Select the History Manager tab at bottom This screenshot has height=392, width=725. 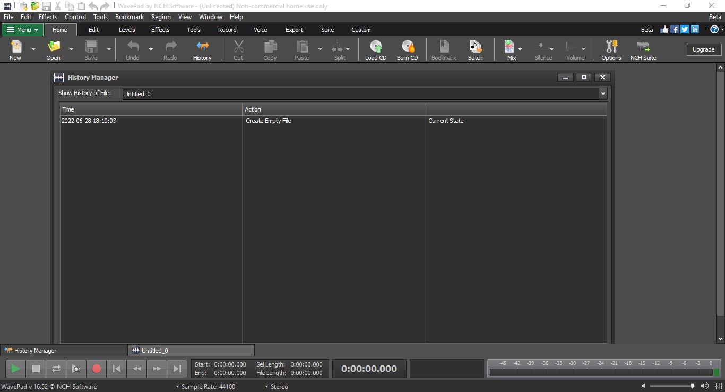tap(64, 350)
